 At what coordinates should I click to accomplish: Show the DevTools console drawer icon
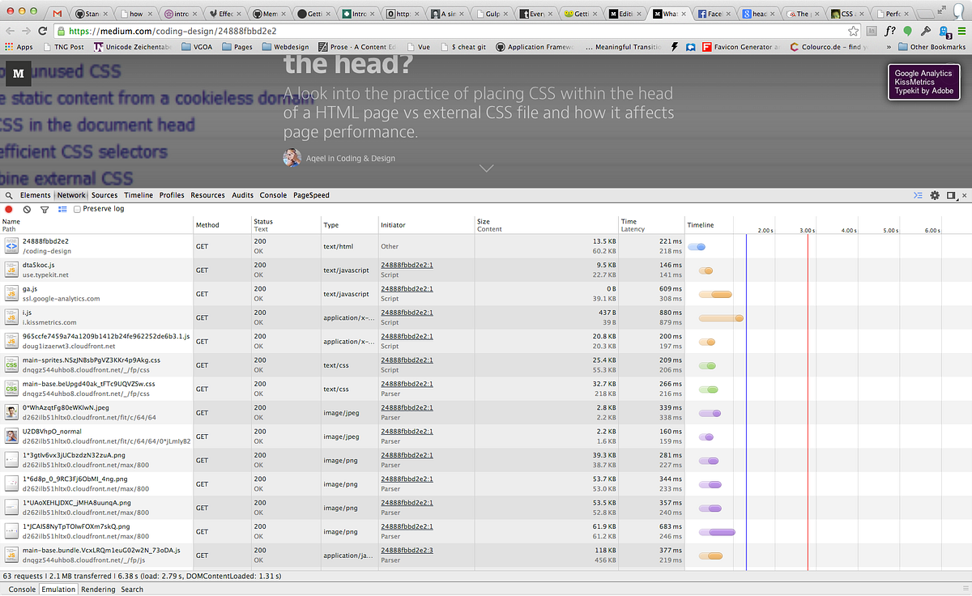(918, 195)
